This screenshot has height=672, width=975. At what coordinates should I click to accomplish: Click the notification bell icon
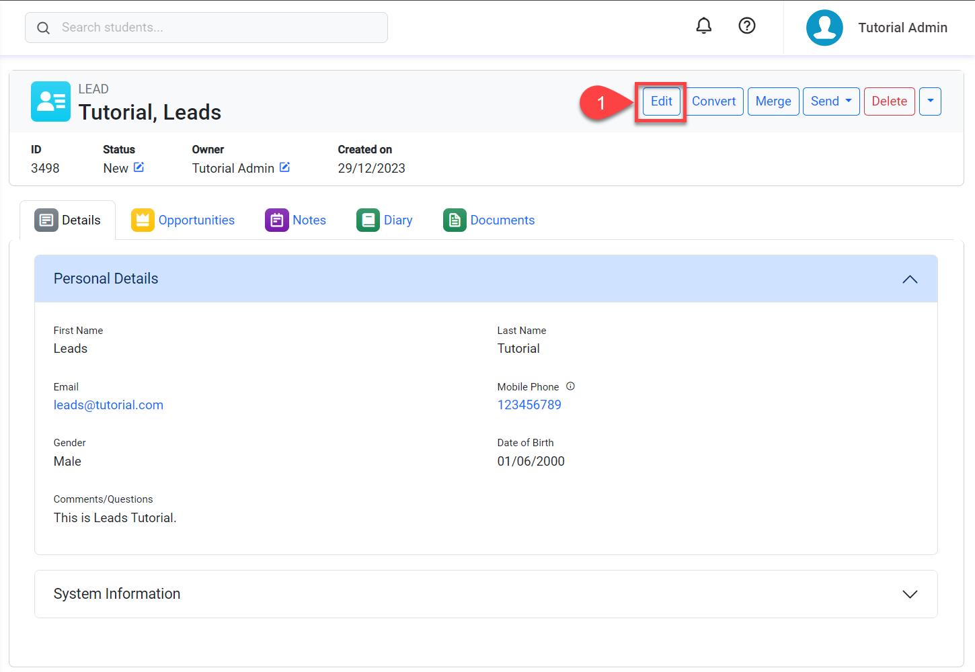(703, 26)
